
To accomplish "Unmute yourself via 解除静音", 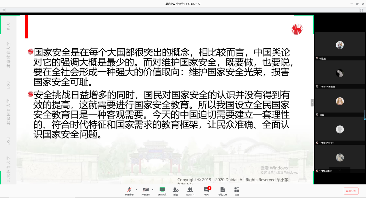I will click(129, 191).
